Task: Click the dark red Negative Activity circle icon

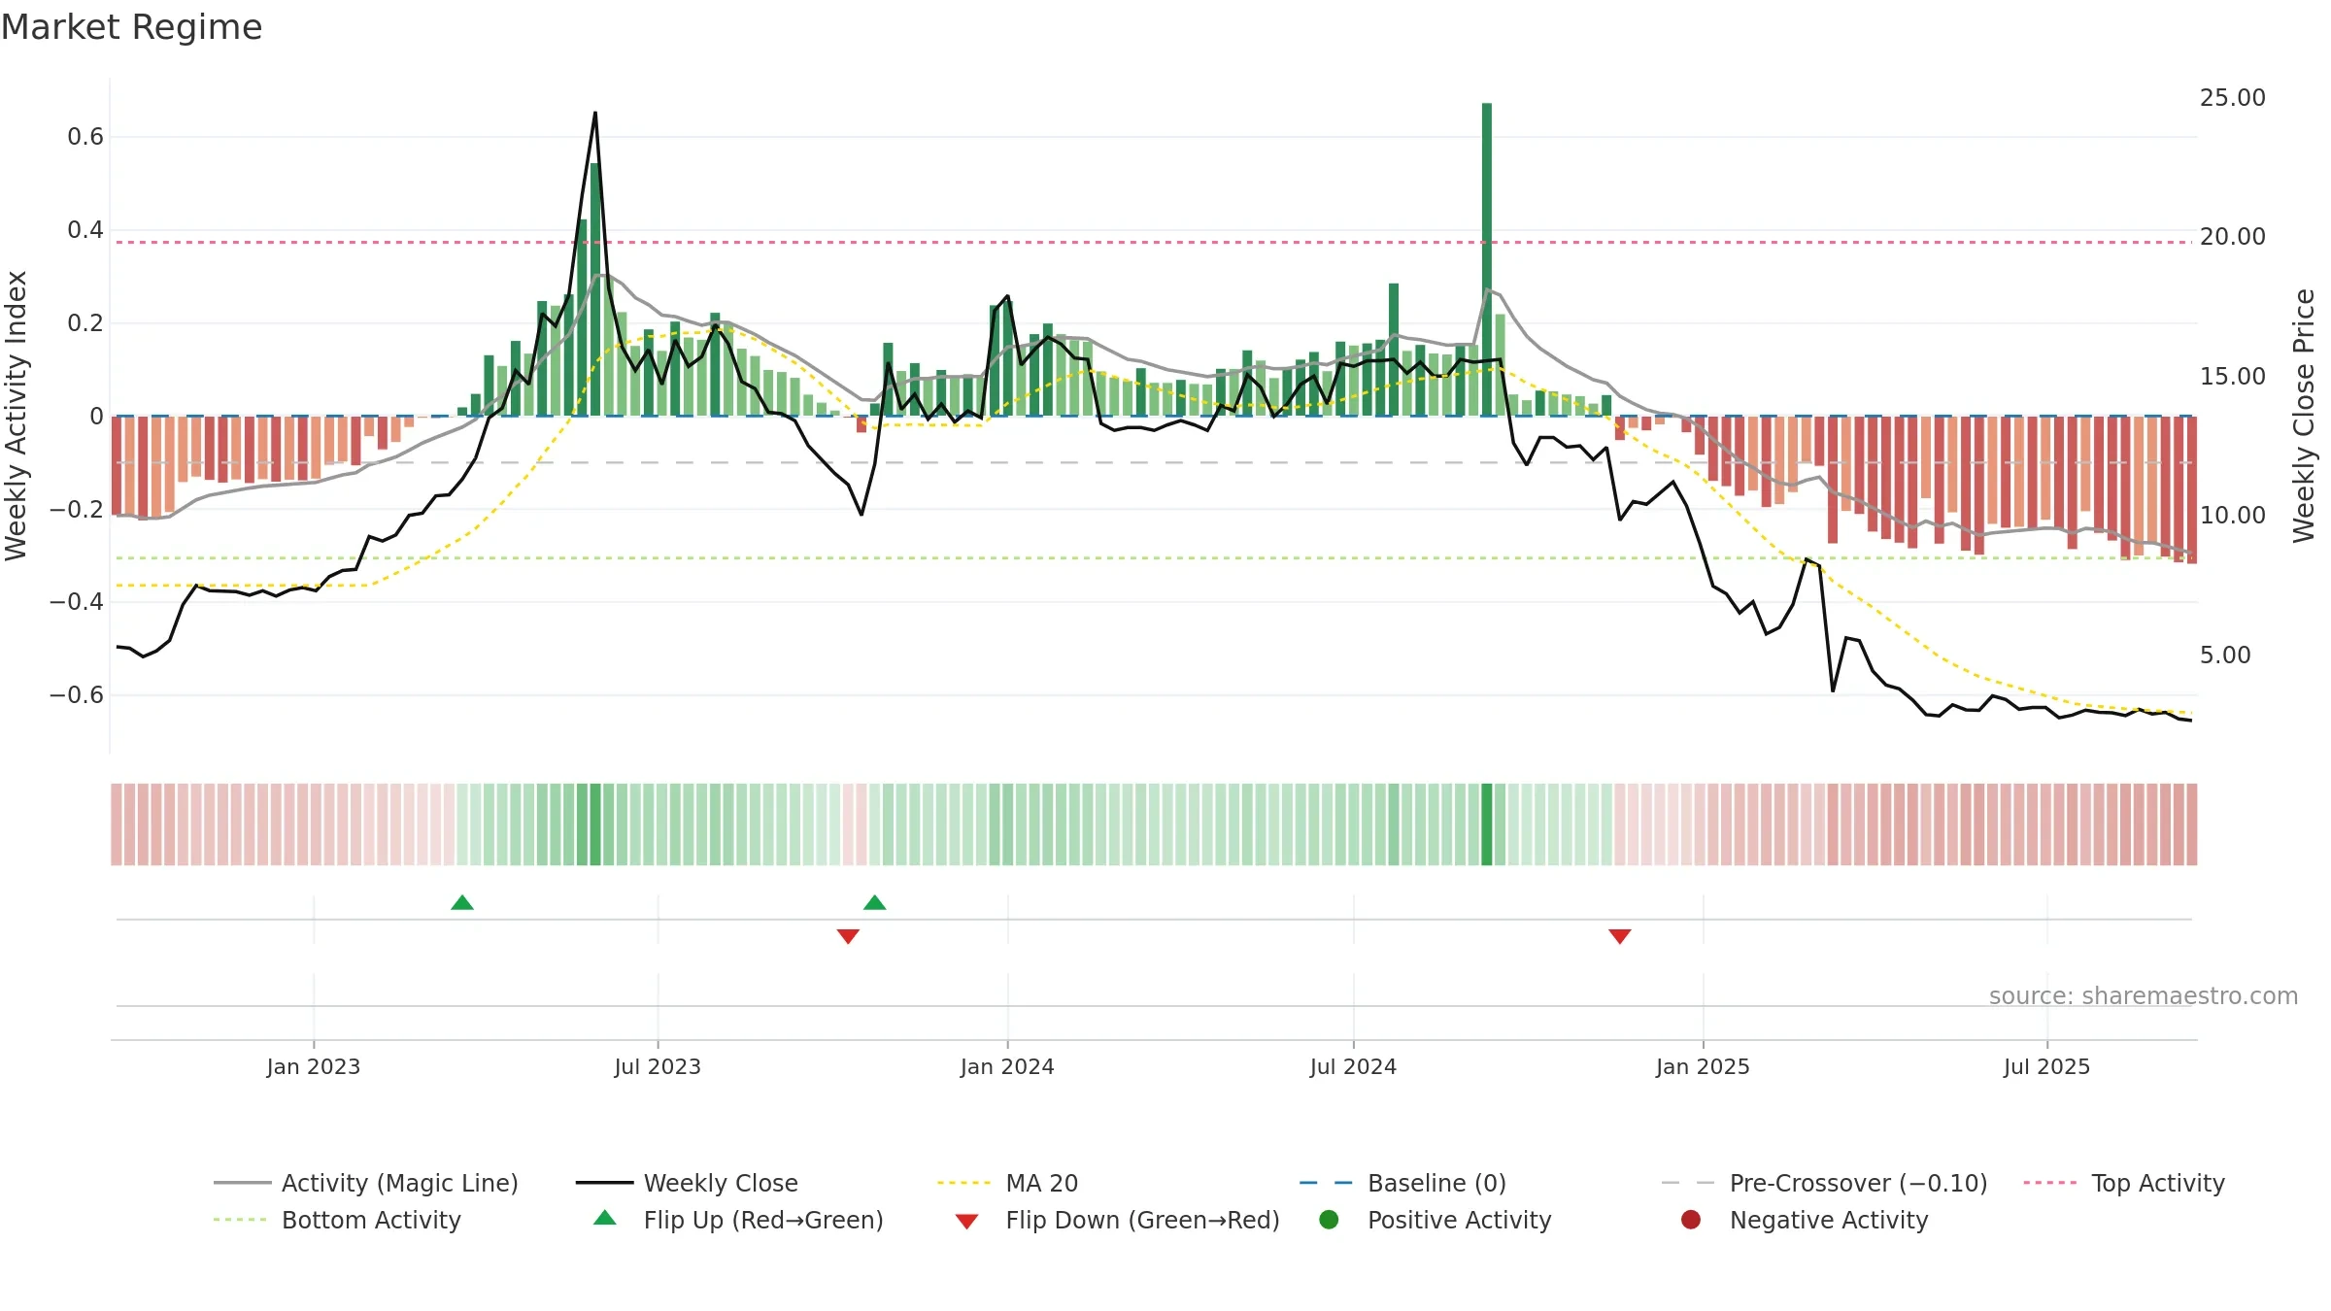Action: click(1691, 1220)
